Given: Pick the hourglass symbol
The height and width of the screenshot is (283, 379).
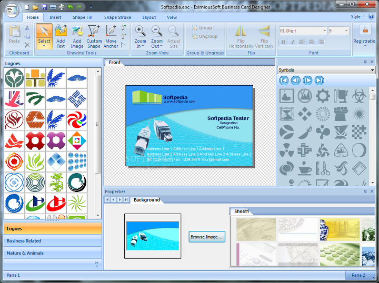Looking at the screenshot, I should [x=286, y=114].
